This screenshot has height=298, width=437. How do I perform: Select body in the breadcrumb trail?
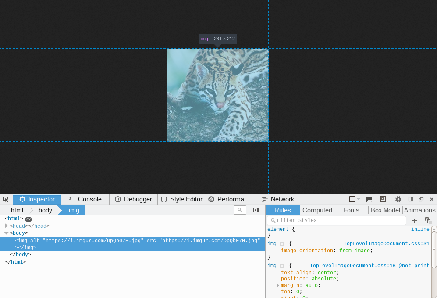click(x=45, y=210)
